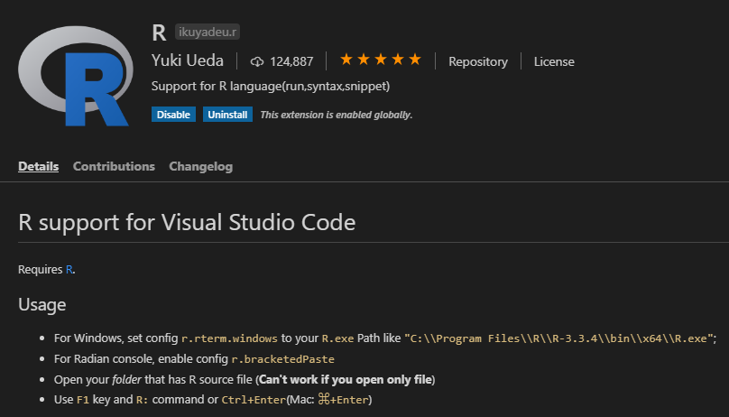729x417 pixels.
Task: Click the 124,887 install count
Action: point(291,61)
